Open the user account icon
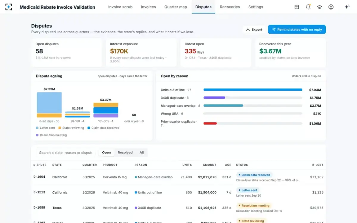The width and height of the screenshot is (357, 223). click(x=331, y=7)
